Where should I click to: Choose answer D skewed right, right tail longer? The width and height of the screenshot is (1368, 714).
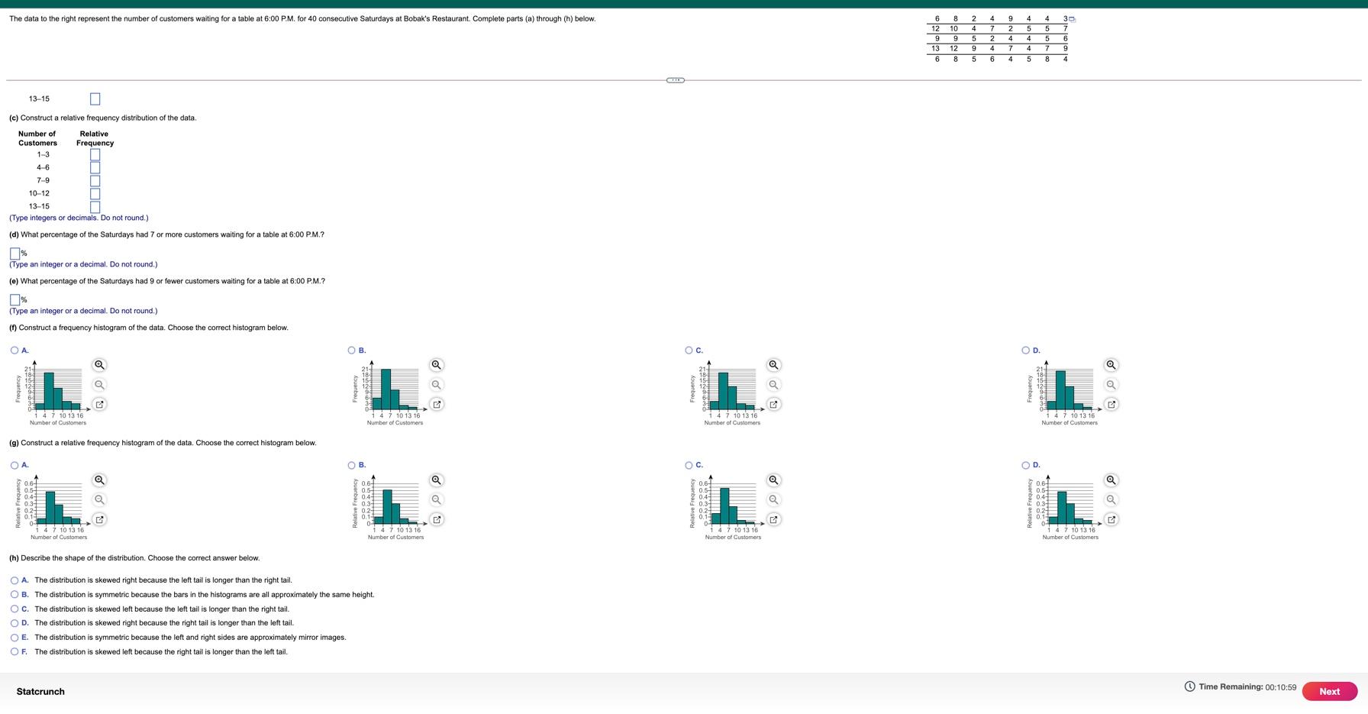coord(15,623)
